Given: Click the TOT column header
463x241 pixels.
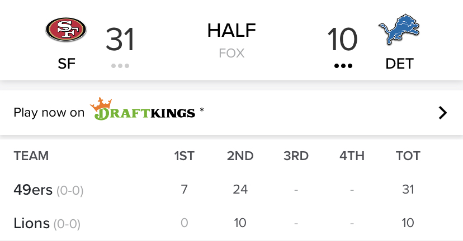Looking at the screenshot, I should (x=408, y=156).
